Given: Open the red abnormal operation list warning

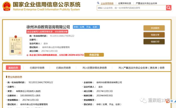Looking at the screenshot, I should pyautogui.click(x=48, y=32).
